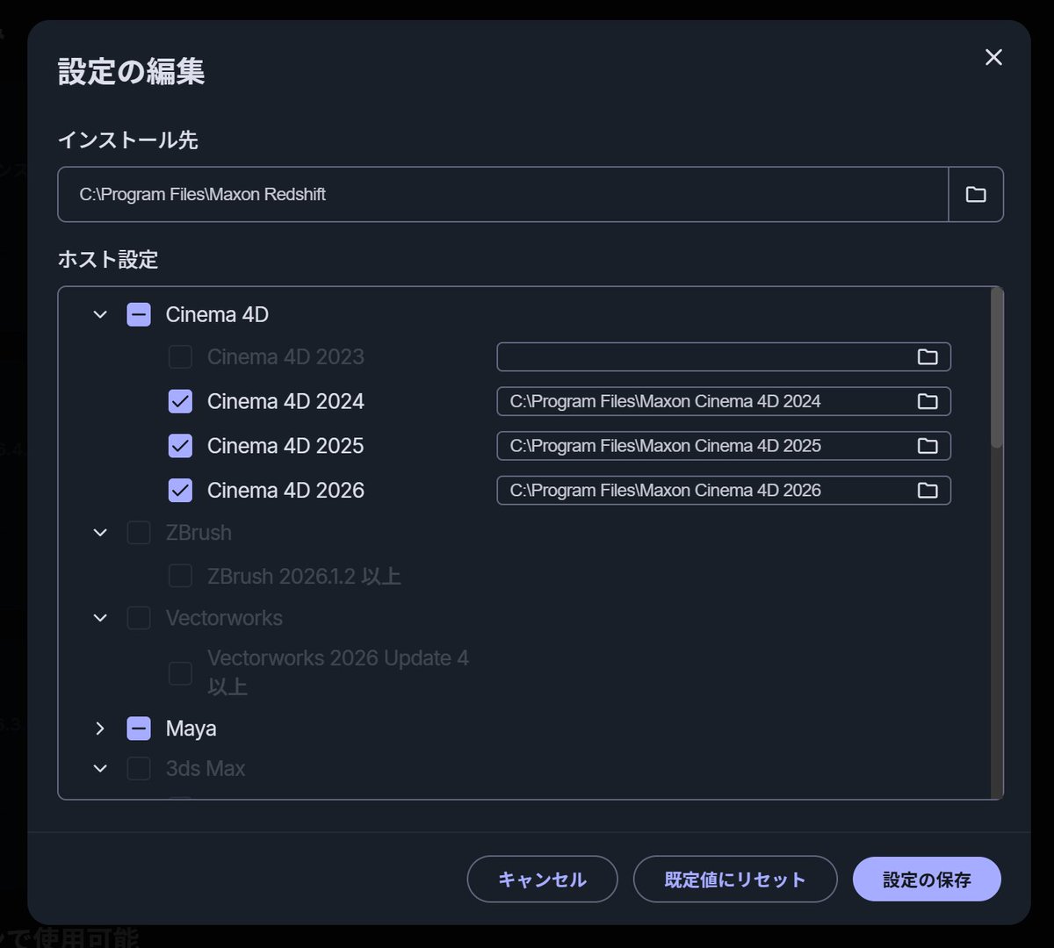Uncheck Cinema 4D 2025

(x=180, y=446)
